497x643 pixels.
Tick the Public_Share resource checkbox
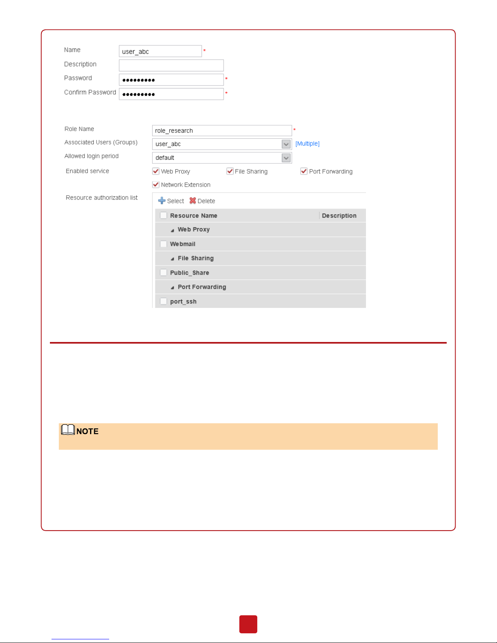pyautogui.click(x=164, y=273)
